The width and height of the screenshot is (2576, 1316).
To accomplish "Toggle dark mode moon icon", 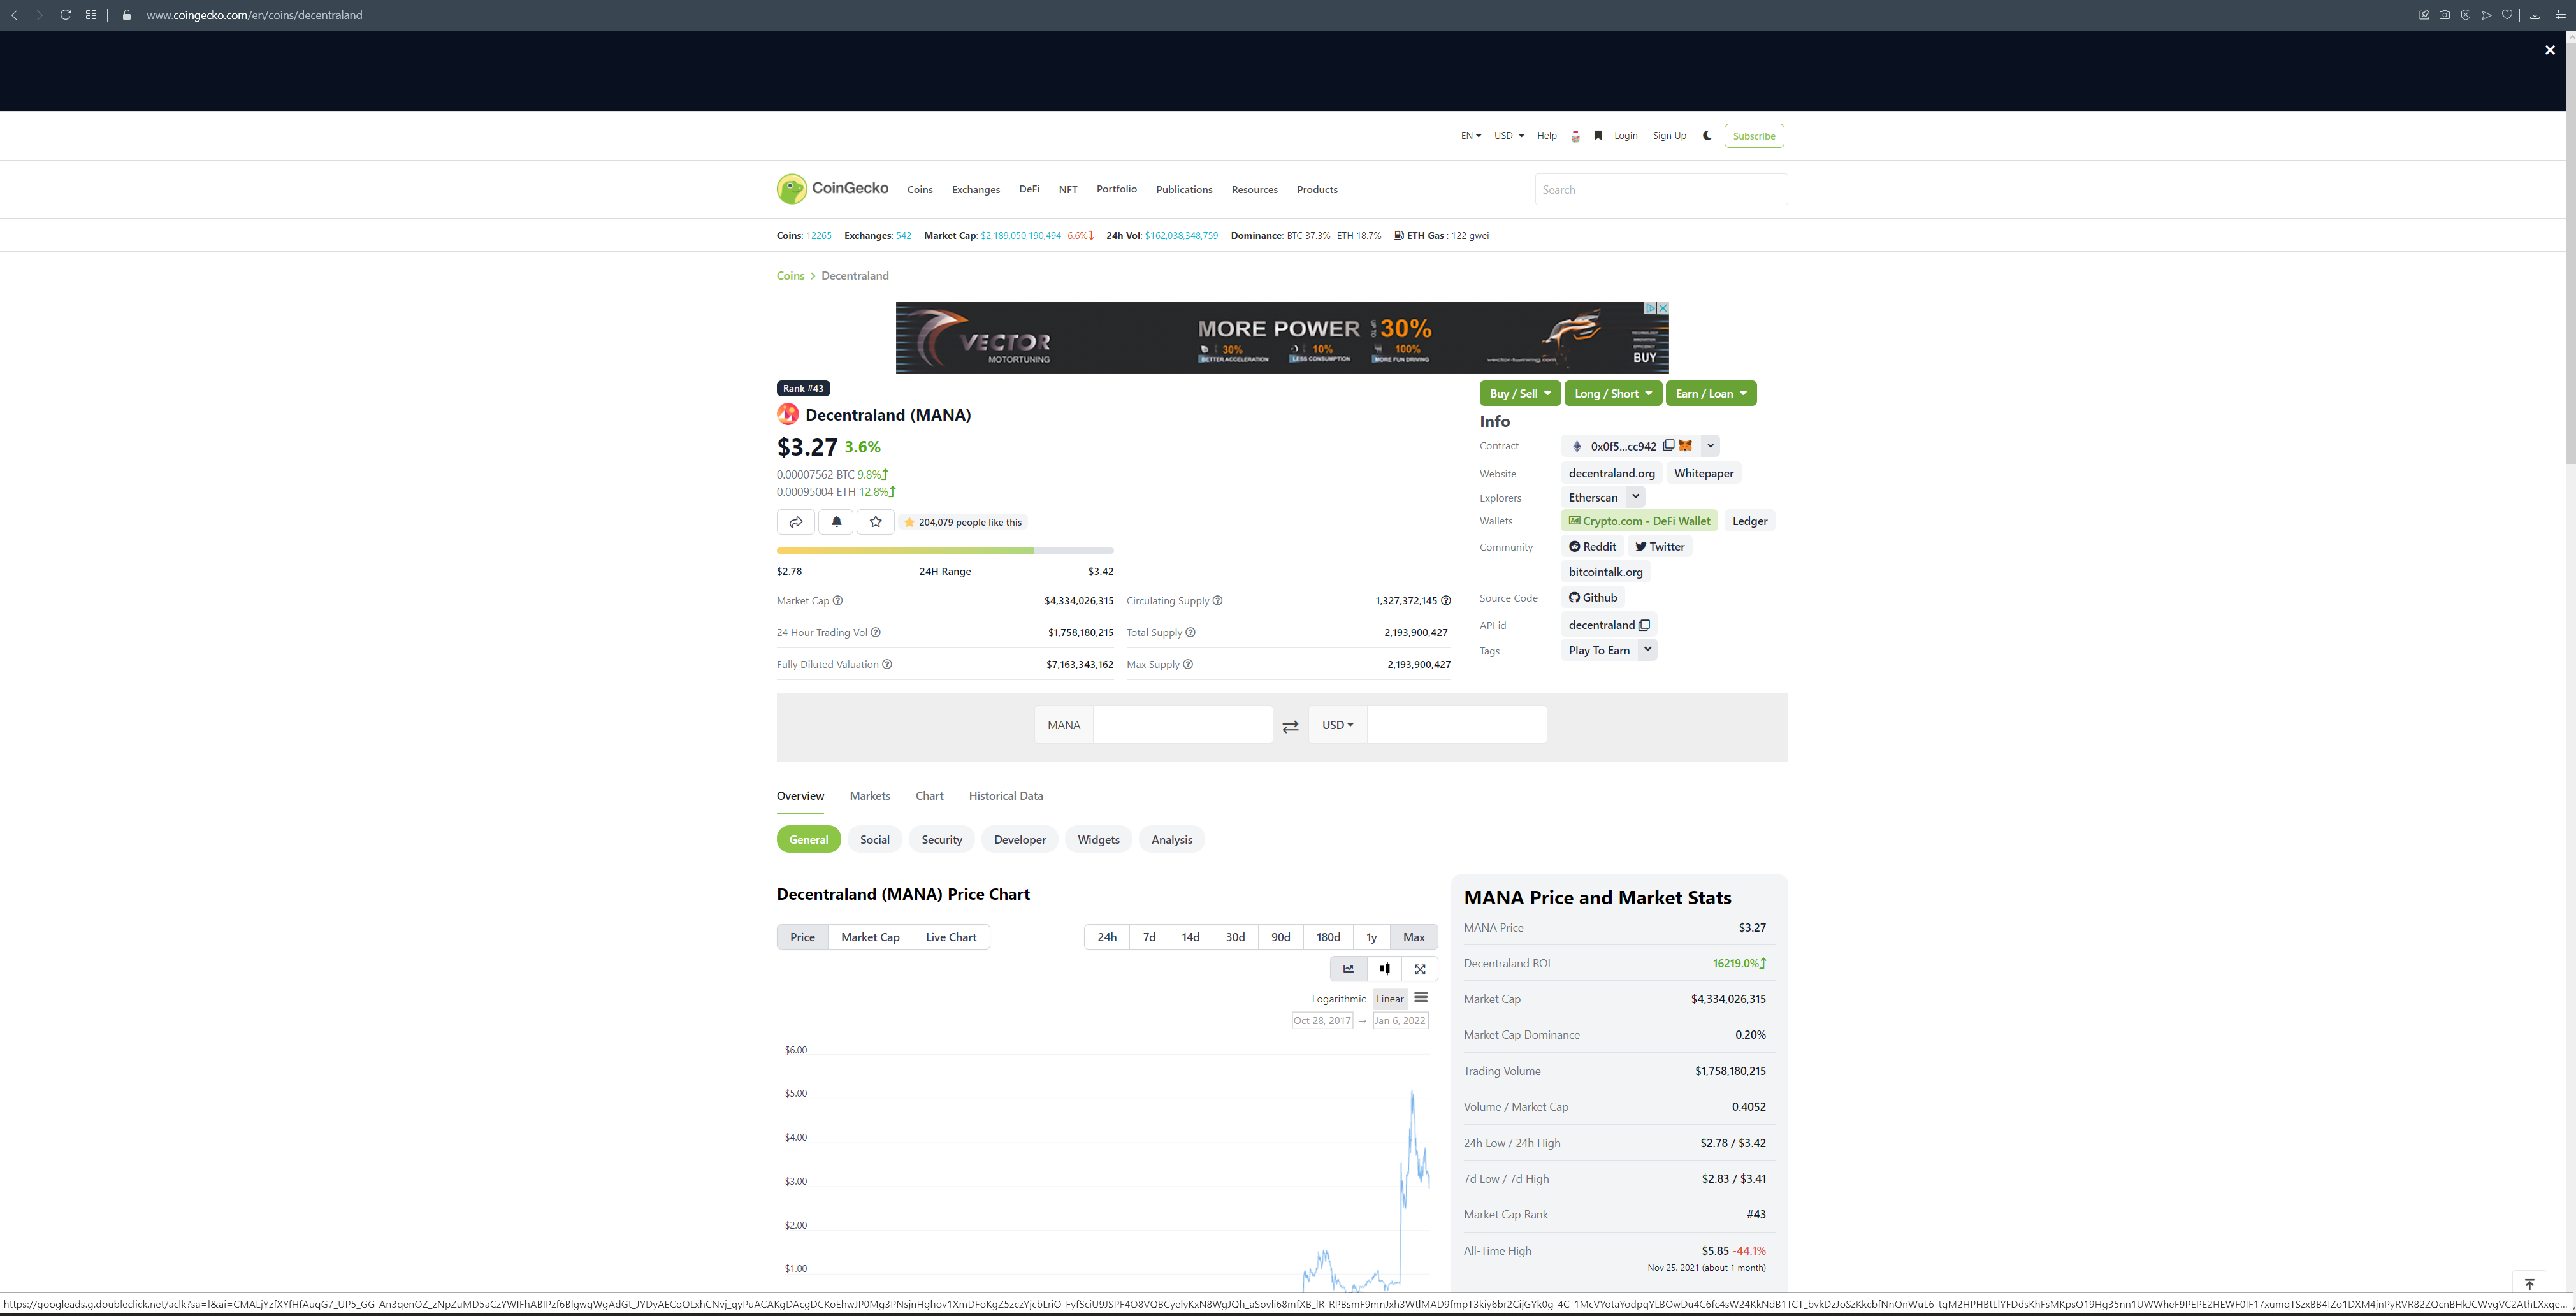I will coord(1707,135).
